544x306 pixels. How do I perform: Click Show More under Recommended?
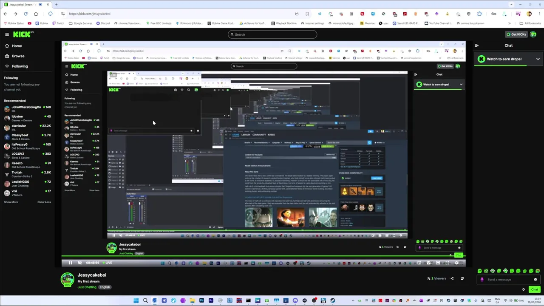11,202
